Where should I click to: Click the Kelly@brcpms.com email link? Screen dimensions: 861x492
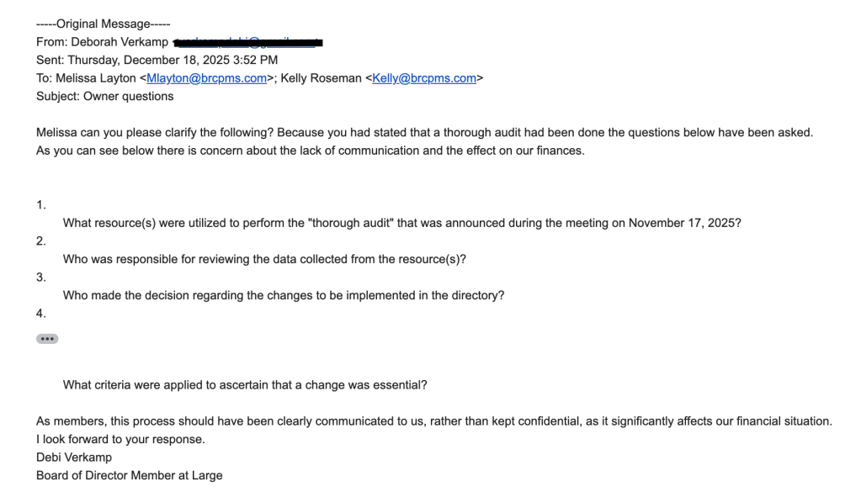(x=424, y=78)
